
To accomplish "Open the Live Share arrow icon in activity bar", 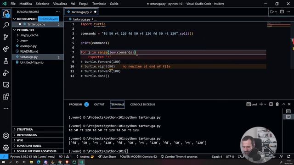I will point(6,49).
